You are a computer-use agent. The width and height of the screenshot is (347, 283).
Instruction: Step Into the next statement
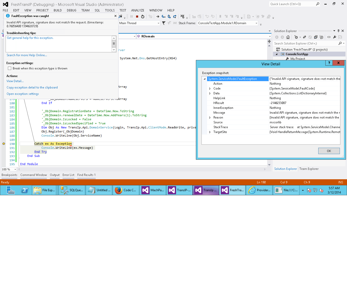[x=163, y=17]
